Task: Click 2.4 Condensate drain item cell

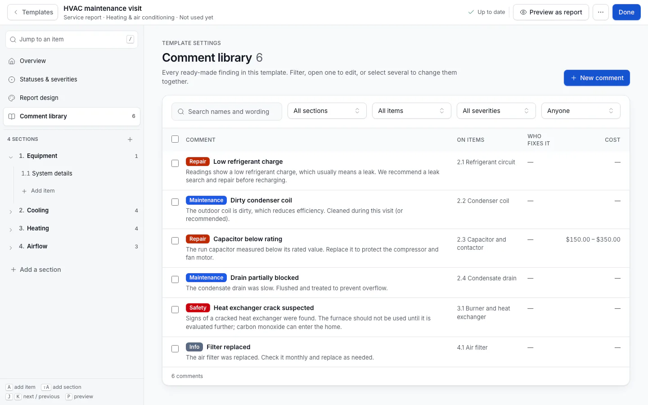Action: coord(486,278)
